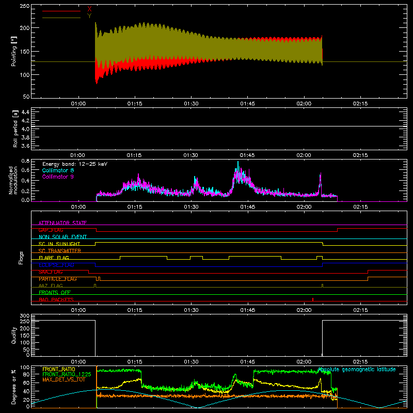Click the 'Degrees or %' axis title
Image resolution: width=413 pixels, height=413 pixels.
[x=14, y=387]
